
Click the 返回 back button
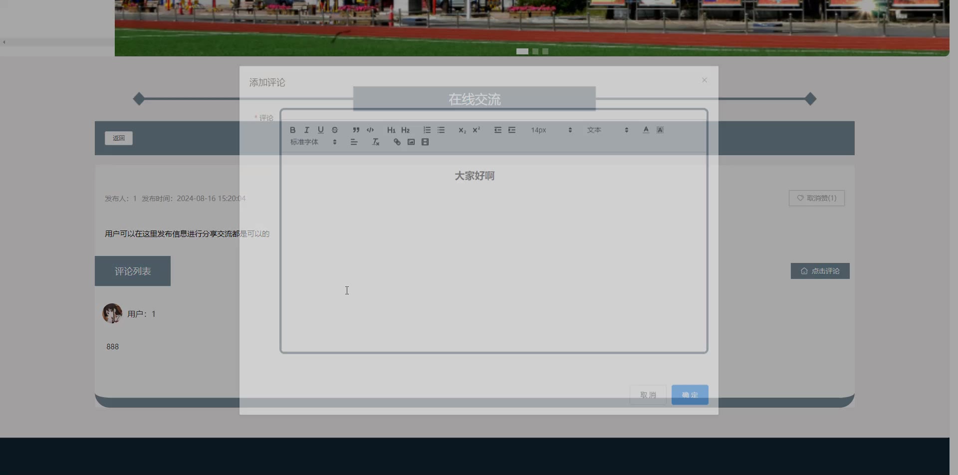pos(119,138)
